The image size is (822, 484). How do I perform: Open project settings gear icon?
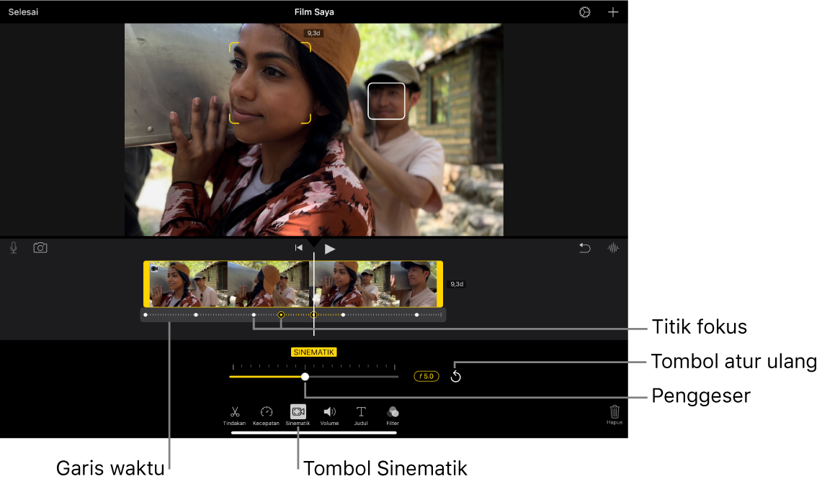click(x=584, y=12)
